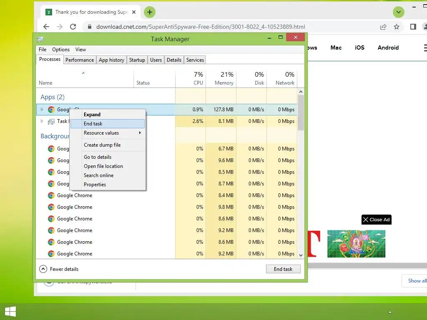
Task: Sort by the Memory column header
Action: click(x=221, y=79)
